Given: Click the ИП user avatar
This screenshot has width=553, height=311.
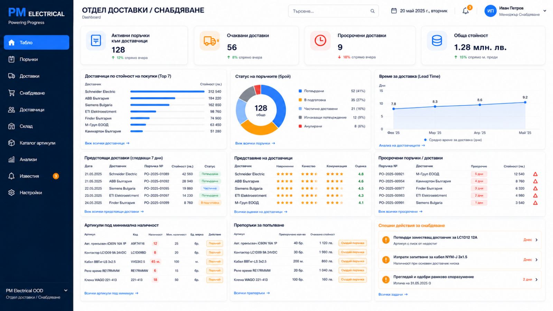Looking at the screenshot, I should point(490,11).
